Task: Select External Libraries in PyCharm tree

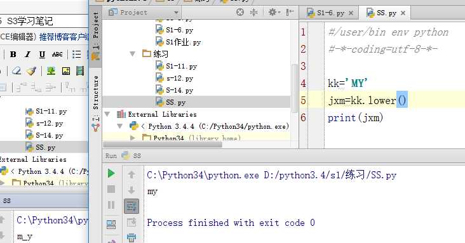Action: 157,114
